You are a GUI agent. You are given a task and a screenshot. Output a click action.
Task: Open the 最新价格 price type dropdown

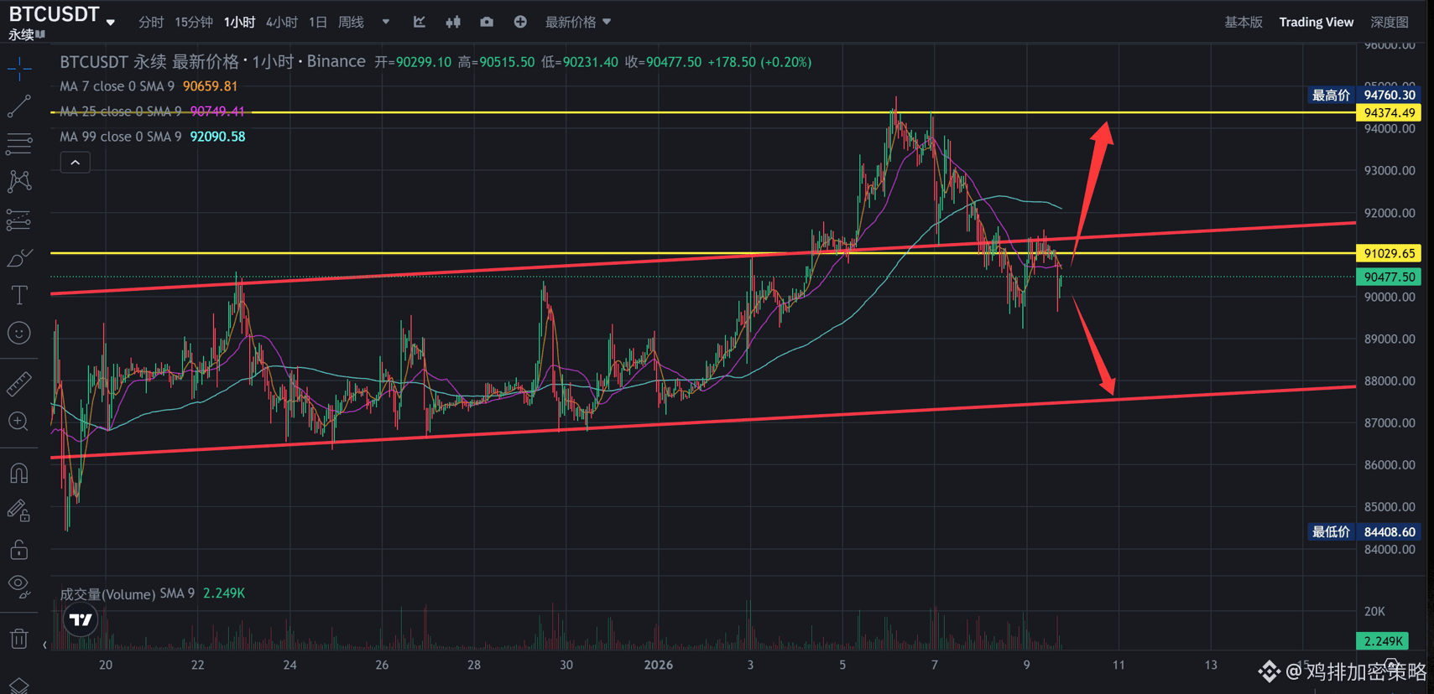click(x=578, y=23)
